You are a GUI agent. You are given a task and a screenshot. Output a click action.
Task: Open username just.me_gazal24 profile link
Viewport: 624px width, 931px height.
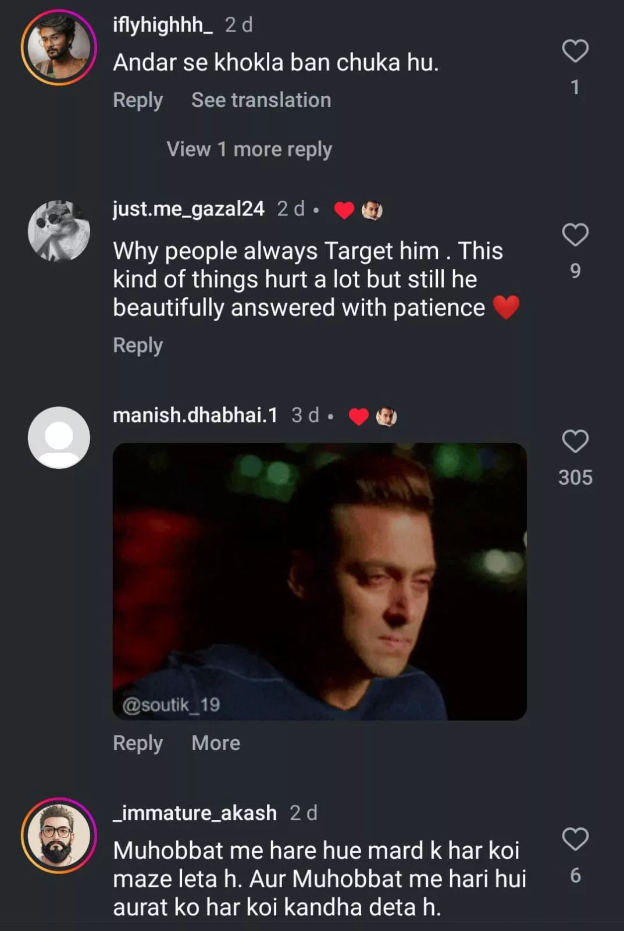click(188, 209)
